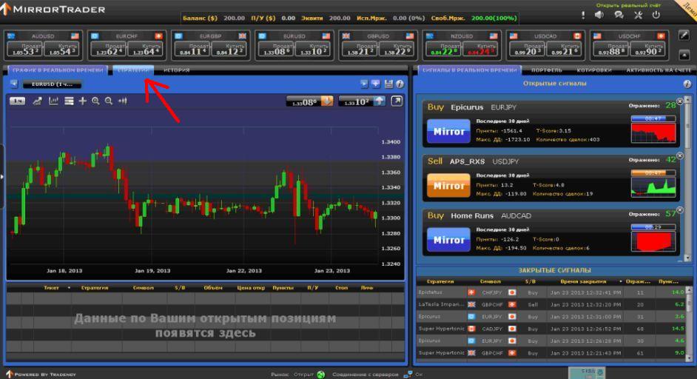
Task: Open the 'Портфель' tab
Action: [546, 70]
